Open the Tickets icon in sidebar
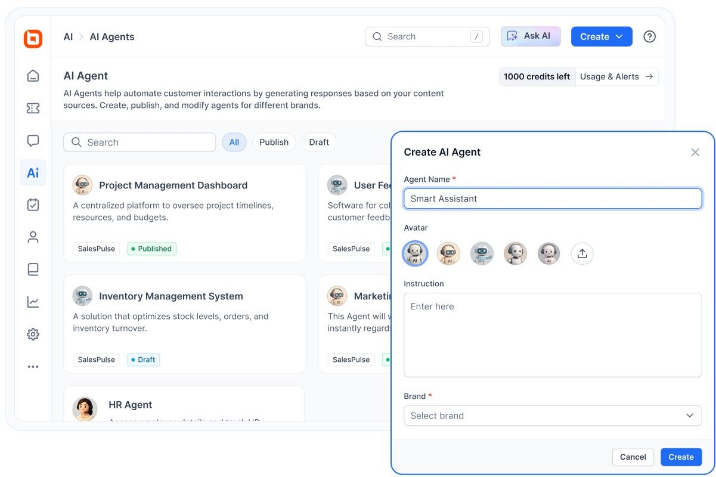Screen dimensions: 716x477 pyautogui.click(x=33, y=108)
